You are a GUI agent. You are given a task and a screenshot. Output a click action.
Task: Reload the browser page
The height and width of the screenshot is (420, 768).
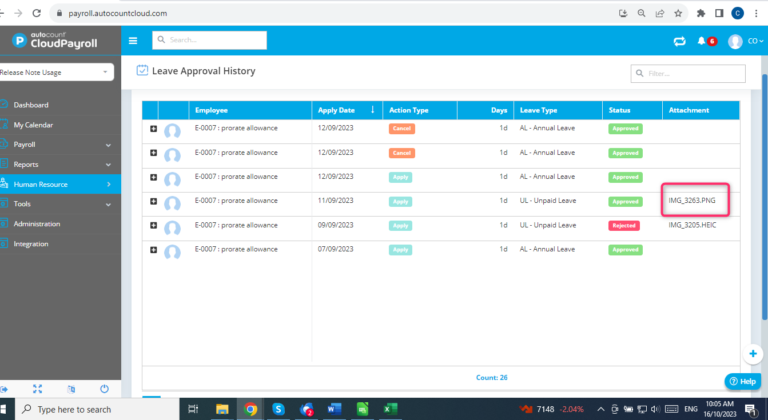point(37,13)
